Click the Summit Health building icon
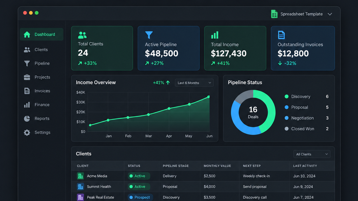 (80, 187)
